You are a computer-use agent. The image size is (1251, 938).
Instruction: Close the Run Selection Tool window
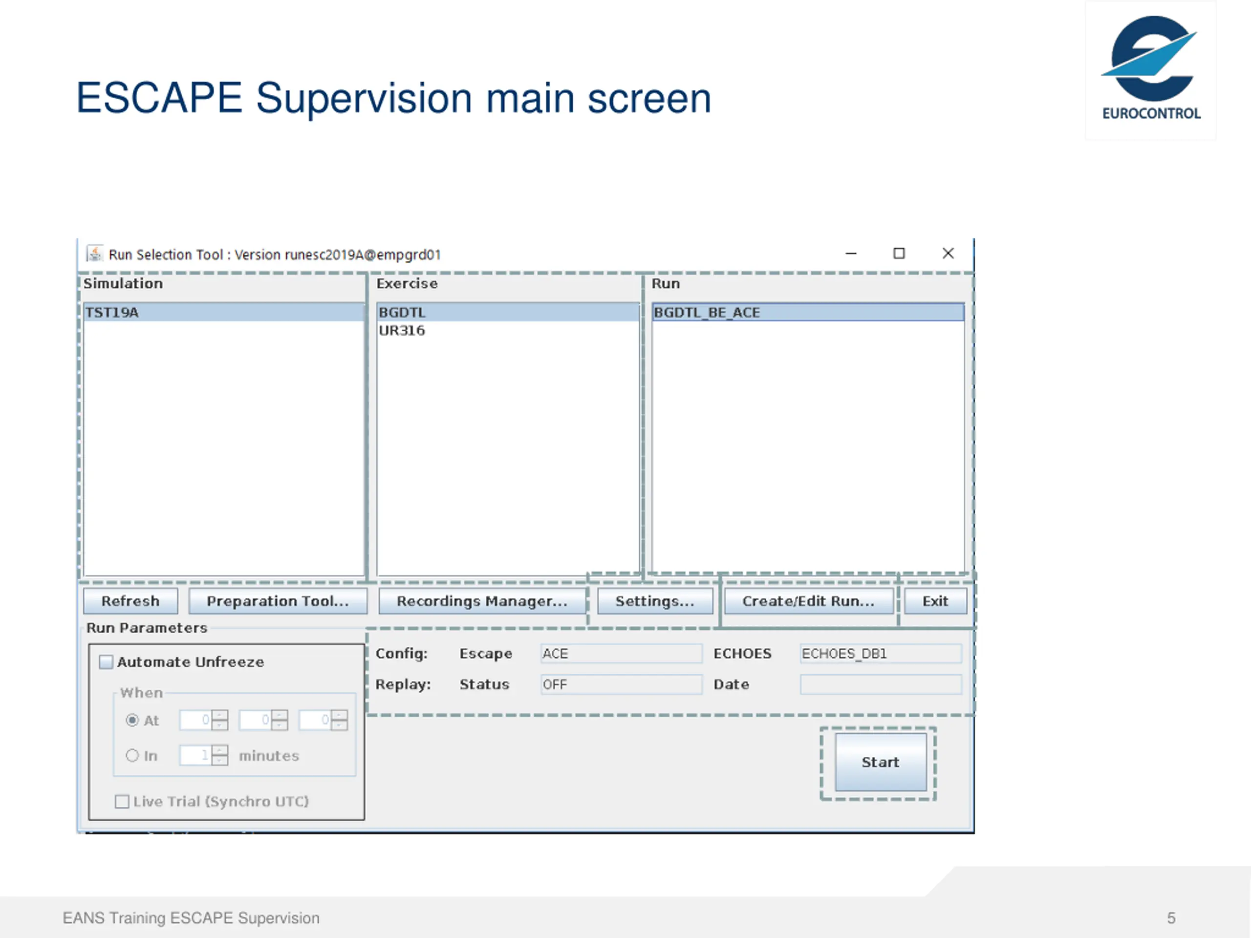coord(949,253)
